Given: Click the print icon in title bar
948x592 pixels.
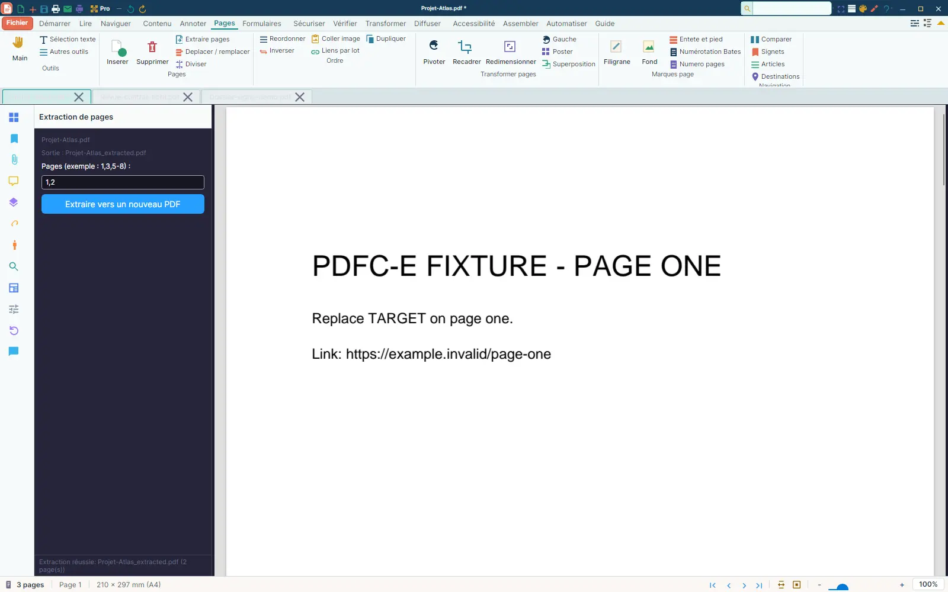Looking at the screenshot, I should [56, 9].
